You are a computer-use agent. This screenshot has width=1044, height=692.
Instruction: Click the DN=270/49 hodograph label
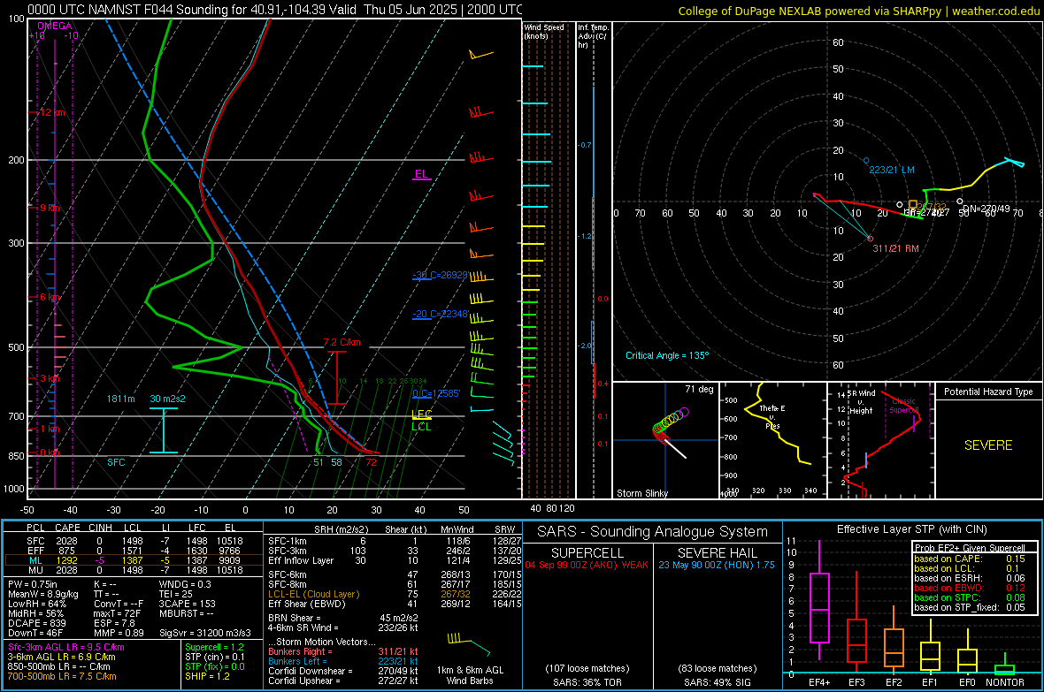point(986,209)
